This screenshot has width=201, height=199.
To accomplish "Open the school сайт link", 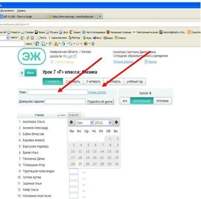I will (x=70, y=56).
